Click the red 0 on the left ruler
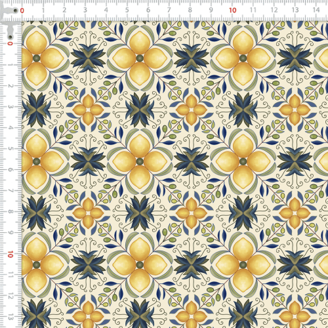Viewport: 328px width, 328px height. click(x=10, y=44)
